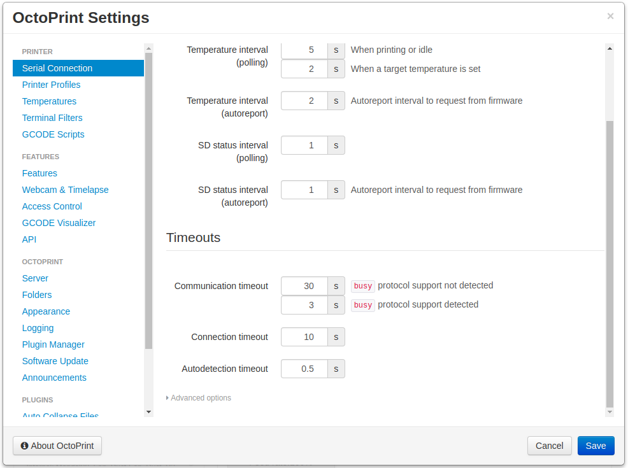Edit the Communication timeout value
This screenshot has width=628, height=468.
coord(304,286)
